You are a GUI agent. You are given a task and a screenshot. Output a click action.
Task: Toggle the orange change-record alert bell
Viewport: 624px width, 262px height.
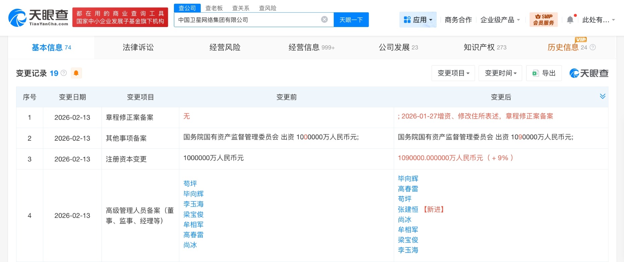(76, 73)
